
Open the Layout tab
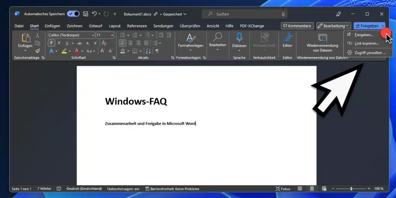pyautogui.click(x=114, y=26)
